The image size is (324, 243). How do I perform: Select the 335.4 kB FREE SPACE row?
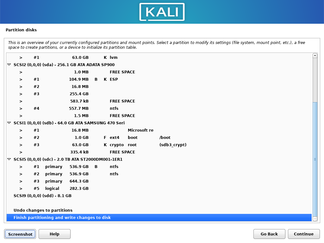(x=159, y=152)
